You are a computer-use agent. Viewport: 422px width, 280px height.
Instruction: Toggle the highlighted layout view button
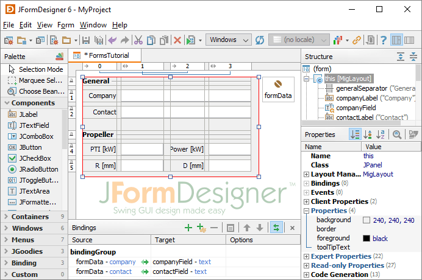pyautogui.click(x=396, y=40)
